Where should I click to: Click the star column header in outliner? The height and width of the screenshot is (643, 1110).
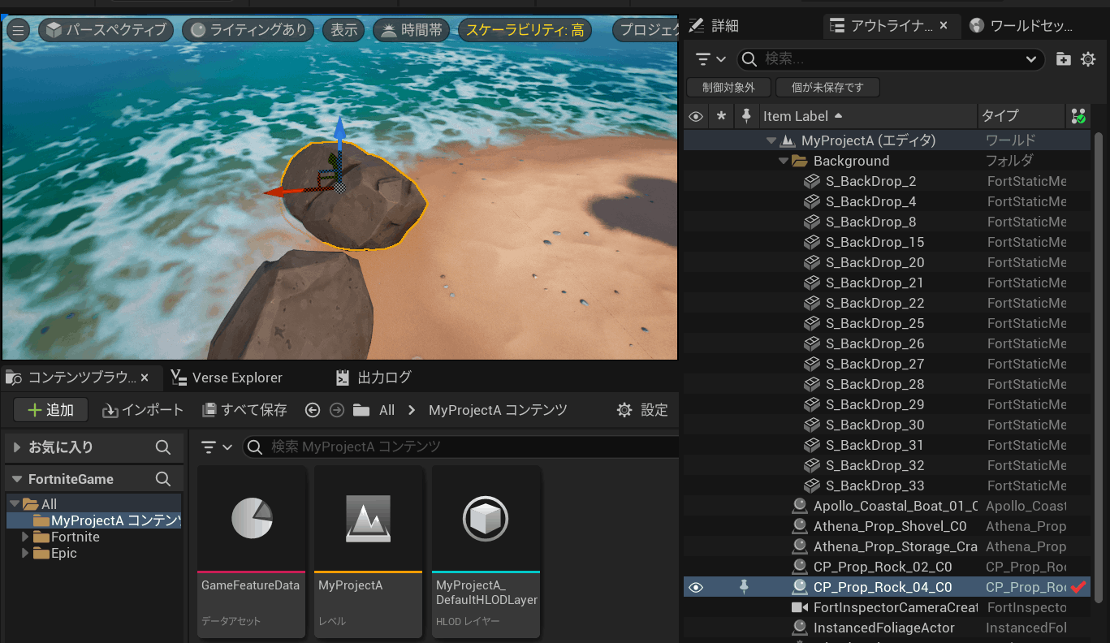pos(721,117)
